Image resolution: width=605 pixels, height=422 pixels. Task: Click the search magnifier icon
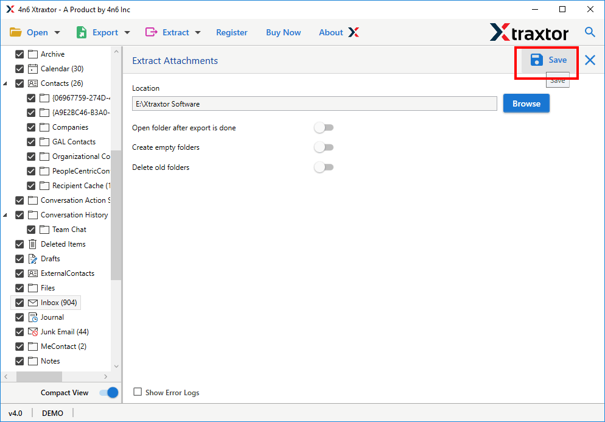[590, 32]
